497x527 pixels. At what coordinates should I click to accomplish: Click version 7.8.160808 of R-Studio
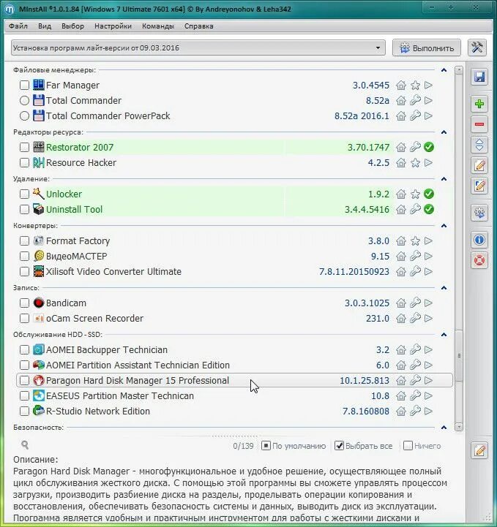[366, 411]
